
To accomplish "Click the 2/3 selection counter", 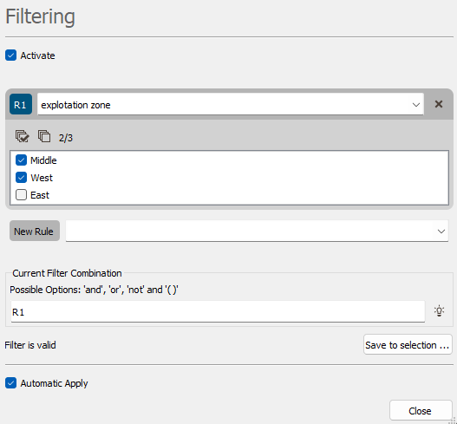I will click(66, 138).
